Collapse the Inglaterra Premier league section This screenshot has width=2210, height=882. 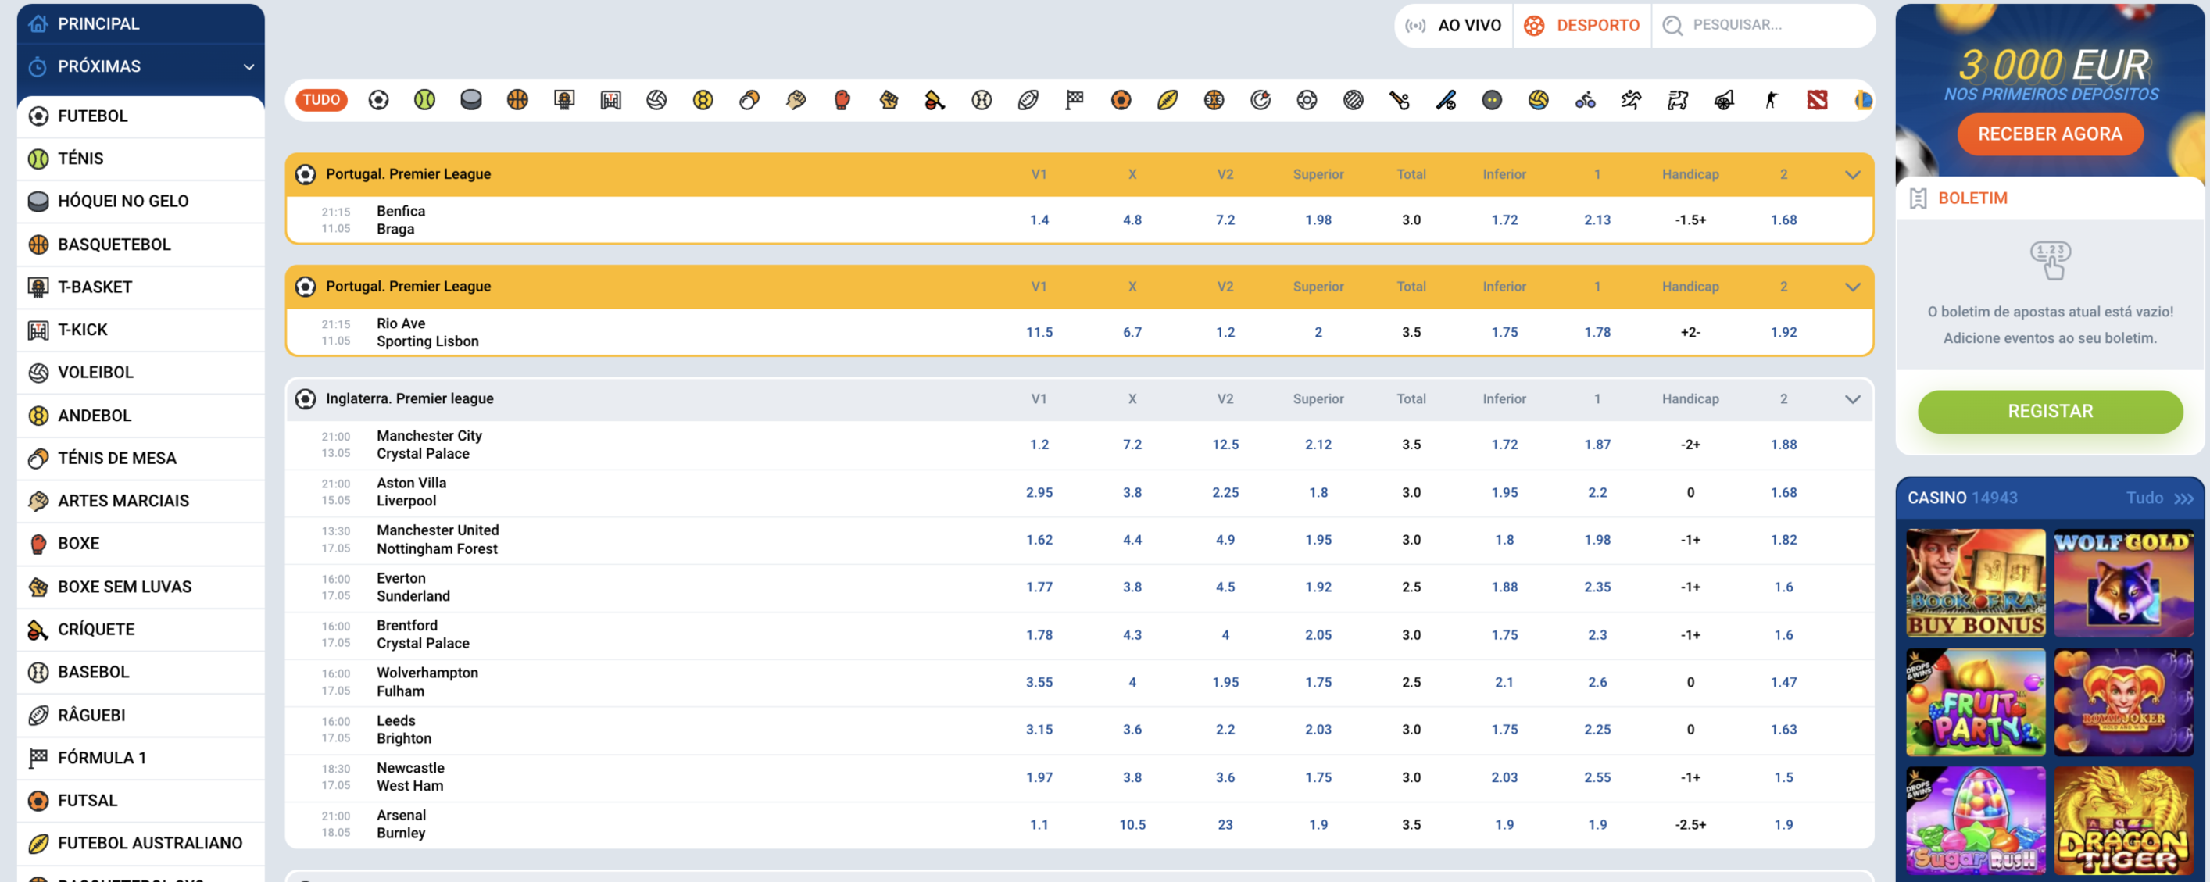coord(1853,399)
